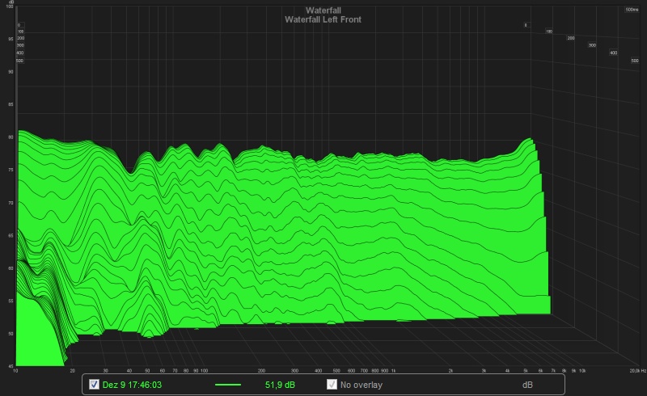647x396 pixels.
Task: Click the 51,9 dB level readout
Action: coord(280,385)
